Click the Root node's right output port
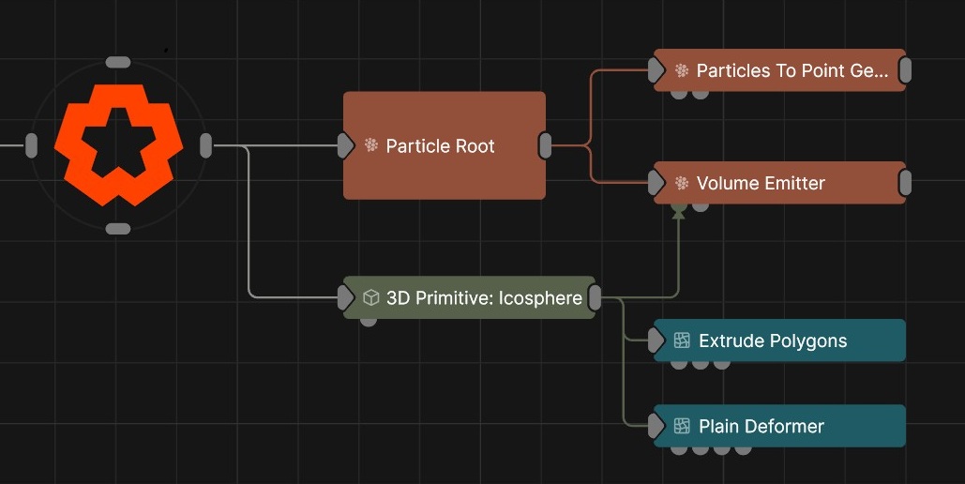The image size is (965, 484). click(206, 145)
